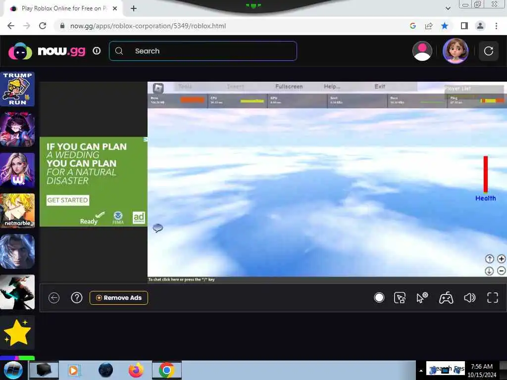Image resolution: width=507 pixels, height=380 pixels.
Task: Click the Player List panel header
Action: 474,89
